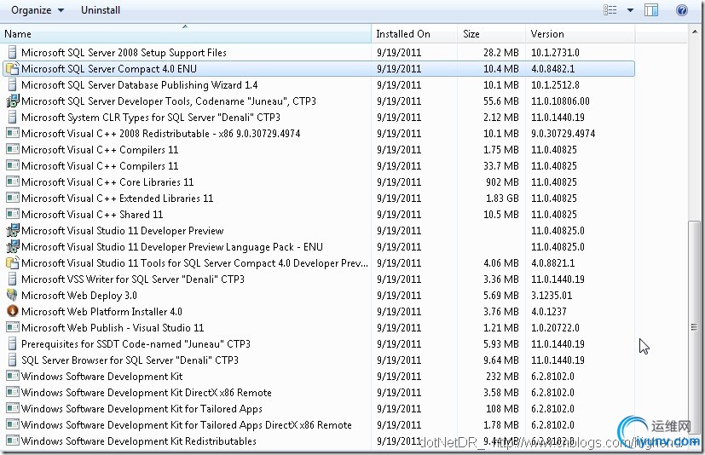Select the SQL Server Browser "Denali" icon
This screenshot has height=455, width=705.
coord(13,360)
